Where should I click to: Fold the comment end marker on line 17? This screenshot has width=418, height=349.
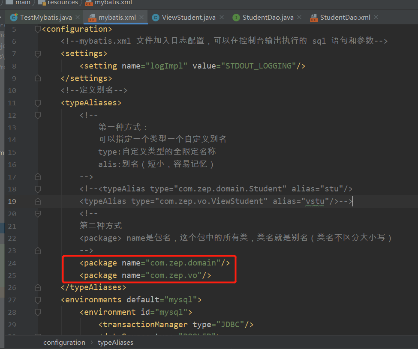point(38,177)
